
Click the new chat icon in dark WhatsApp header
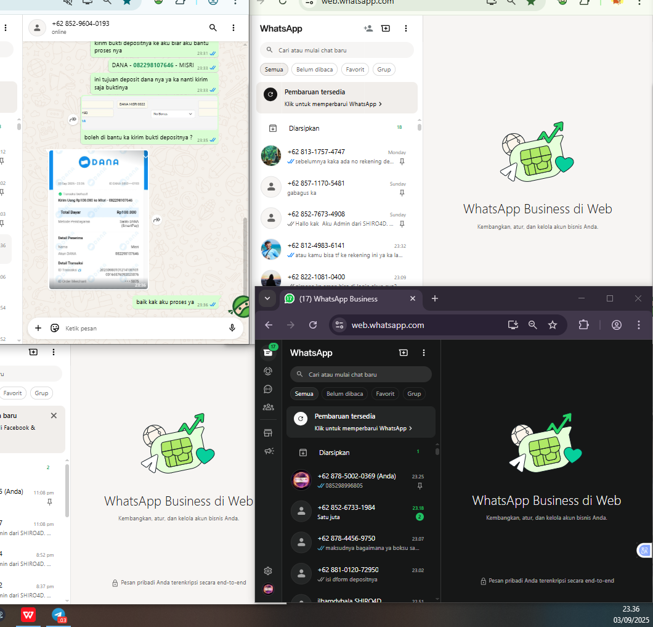404,353
